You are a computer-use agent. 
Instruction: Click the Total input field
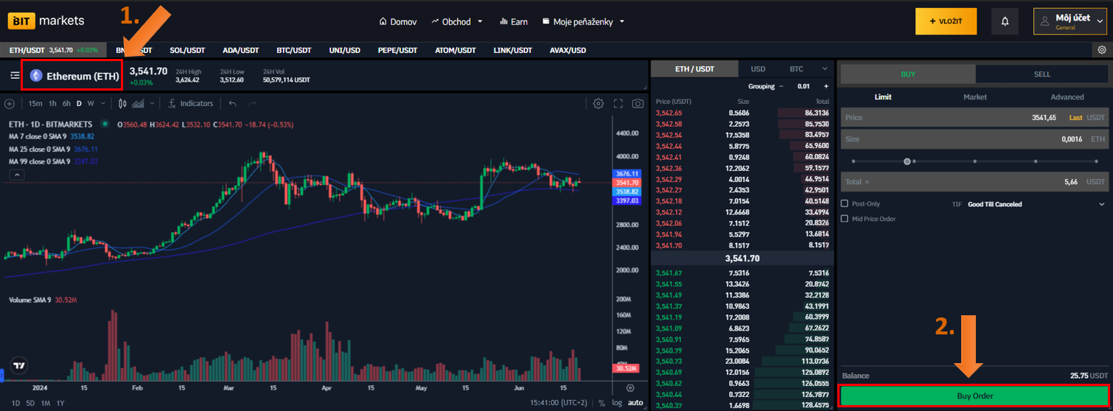(974, 182)
